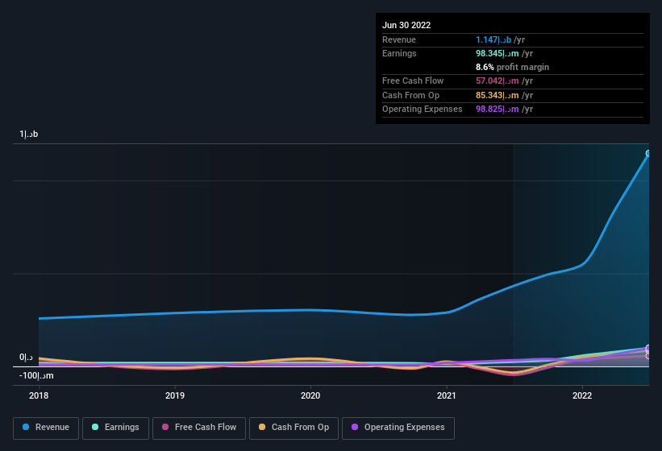Screen dimensions: 662x451
Task: Click the Jun 30 2022 tooltip date
Action: [x=406, y=25]
